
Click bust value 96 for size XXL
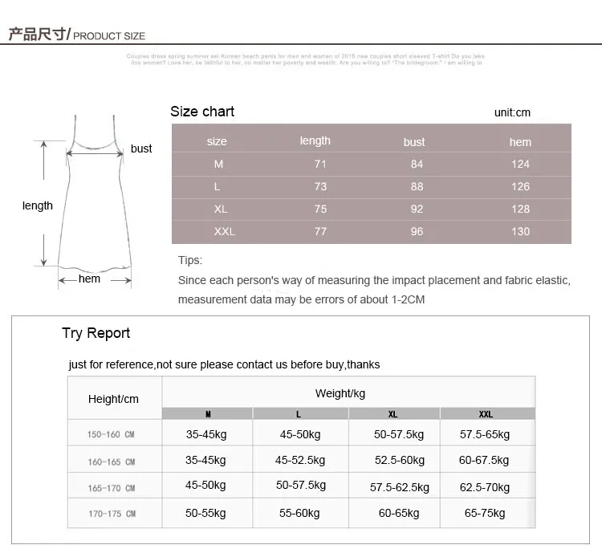pos(417,231)
